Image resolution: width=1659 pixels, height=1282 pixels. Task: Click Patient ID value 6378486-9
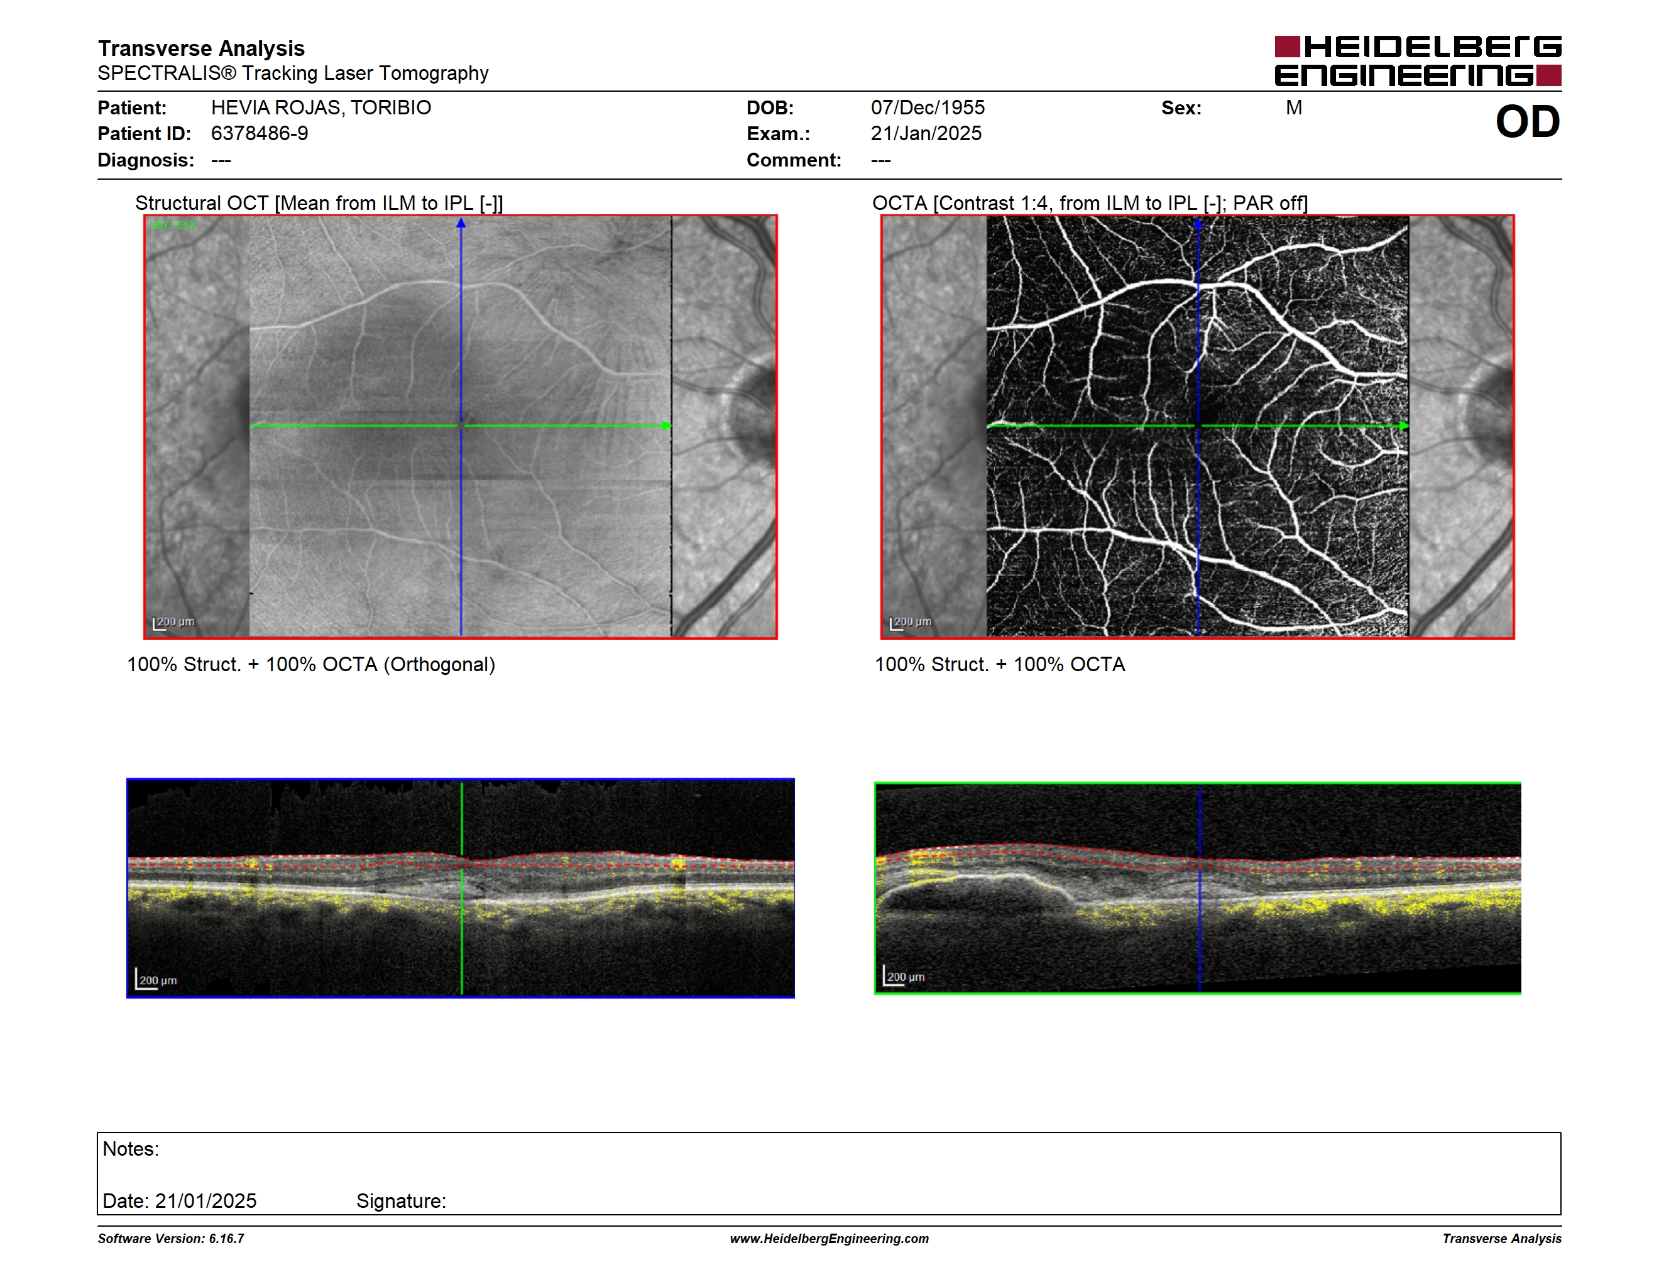point(260,134)
